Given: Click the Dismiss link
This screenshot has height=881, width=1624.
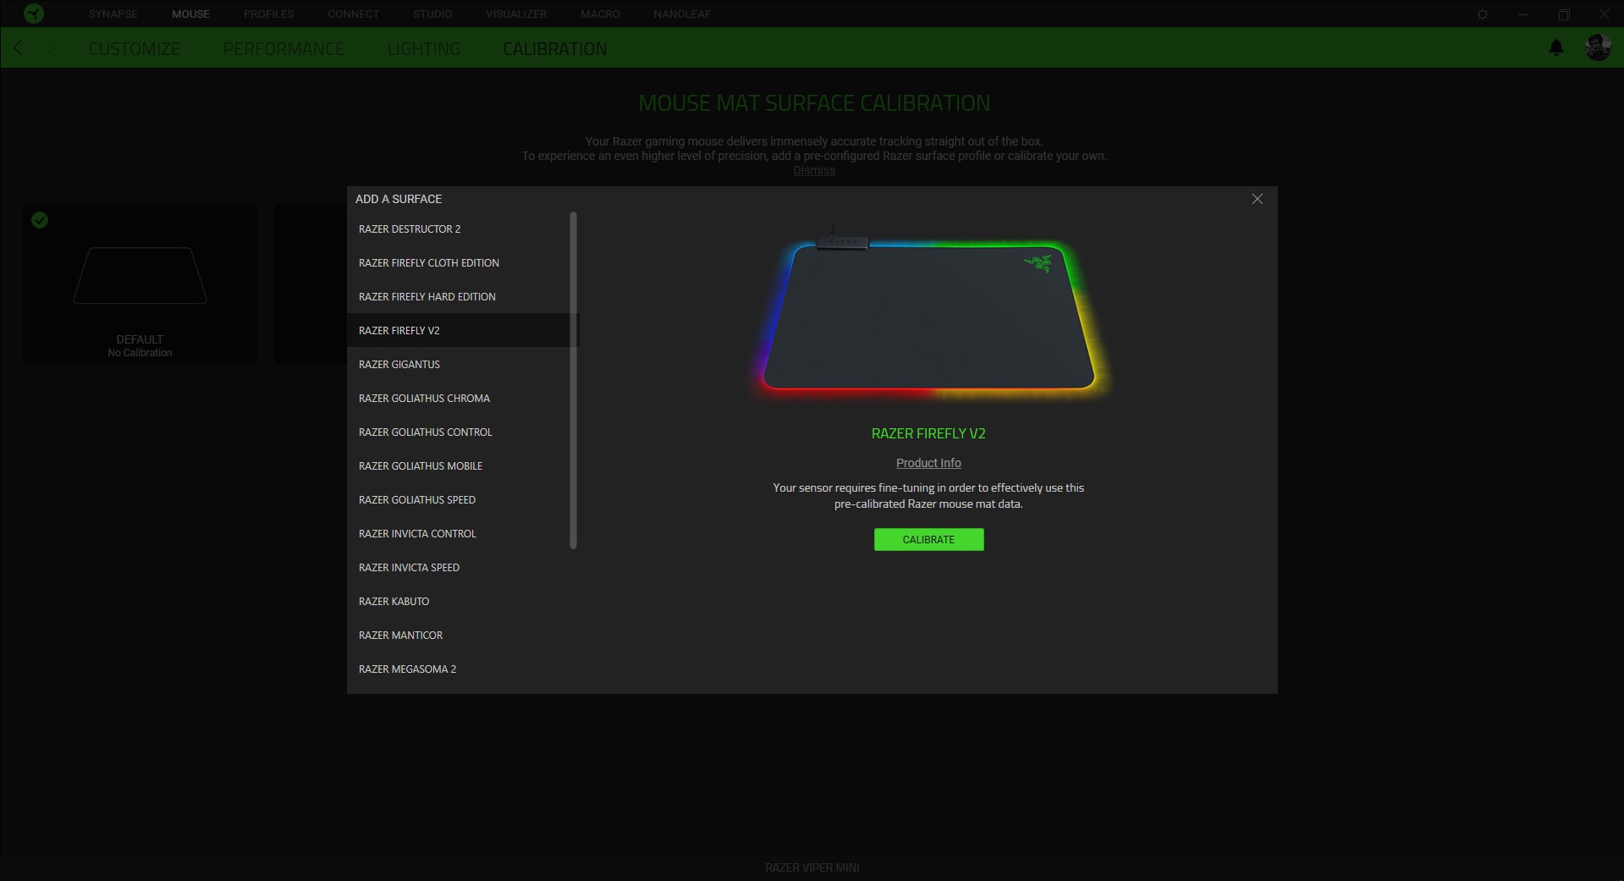Looking at the screenshot, I should (814, 170).
